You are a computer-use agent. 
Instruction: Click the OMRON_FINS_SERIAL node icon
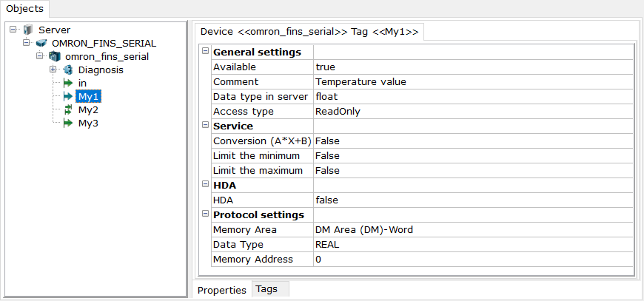[x=41, y=43]
